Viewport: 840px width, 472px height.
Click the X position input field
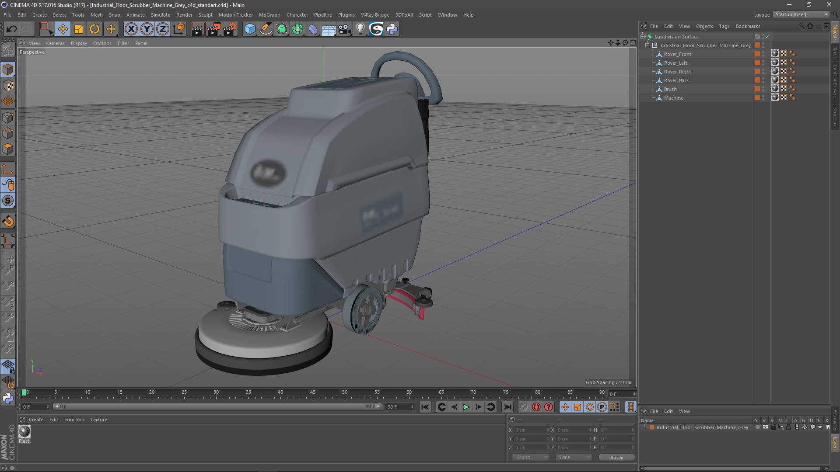(527, 430)
